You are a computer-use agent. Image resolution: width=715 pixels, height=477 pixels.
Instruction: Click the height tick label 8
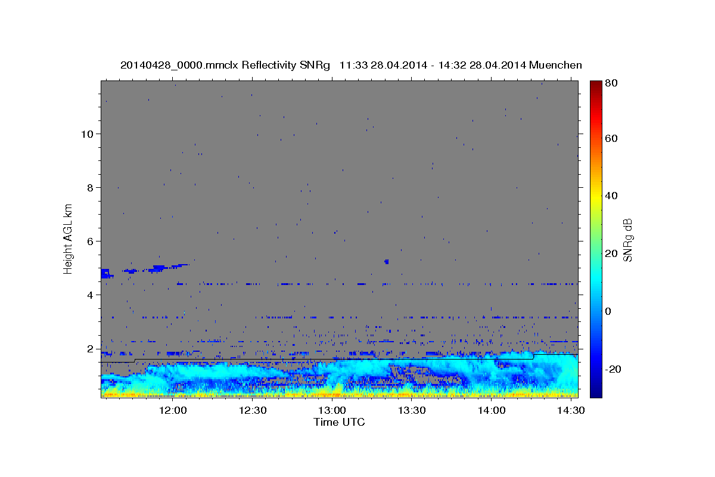[x=91, y=187]
